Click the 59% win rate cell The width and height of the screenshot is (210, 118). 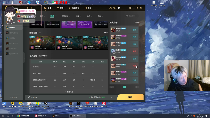point(64,67)
